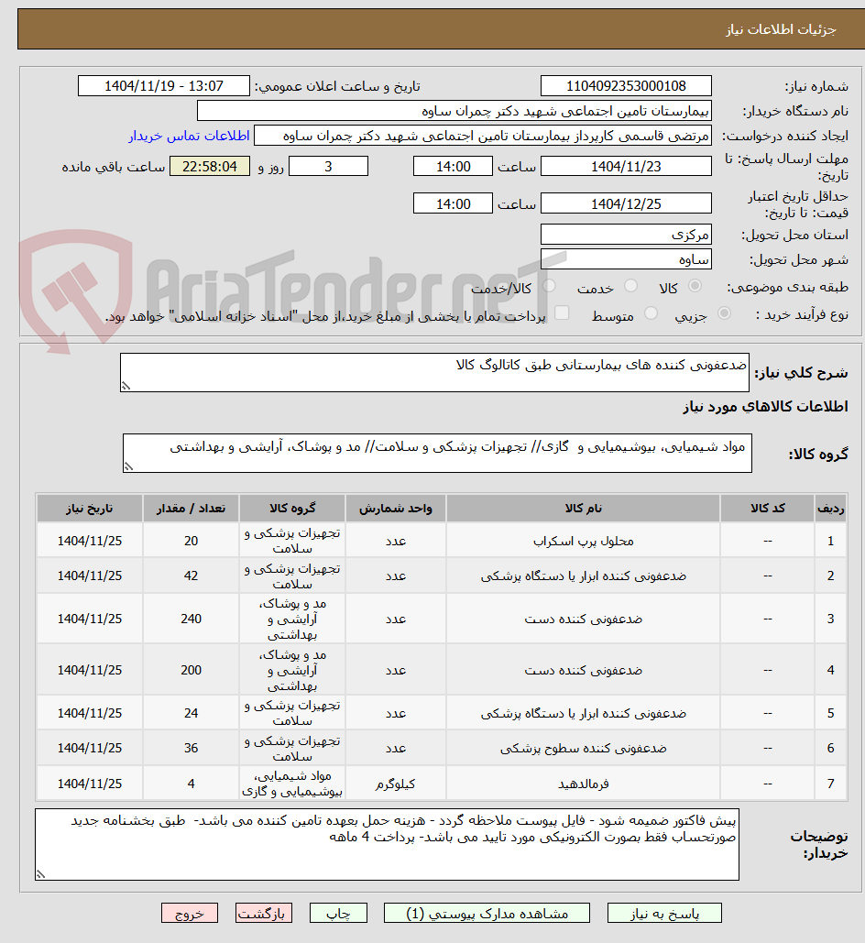Click the شماره نیاز number field
The height and width of the screenshot is (943, 865).
pos(626,86)
